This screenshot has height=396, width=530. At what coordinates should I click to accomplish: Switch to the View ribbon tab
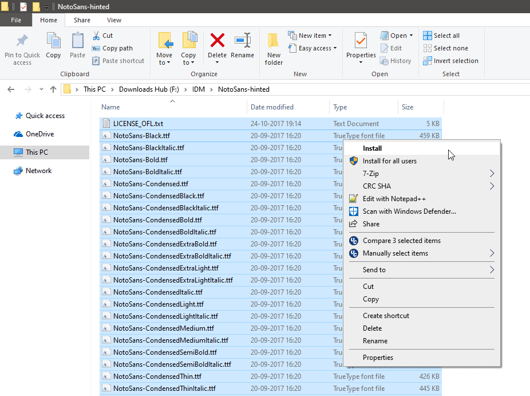(x=114, y=20)
